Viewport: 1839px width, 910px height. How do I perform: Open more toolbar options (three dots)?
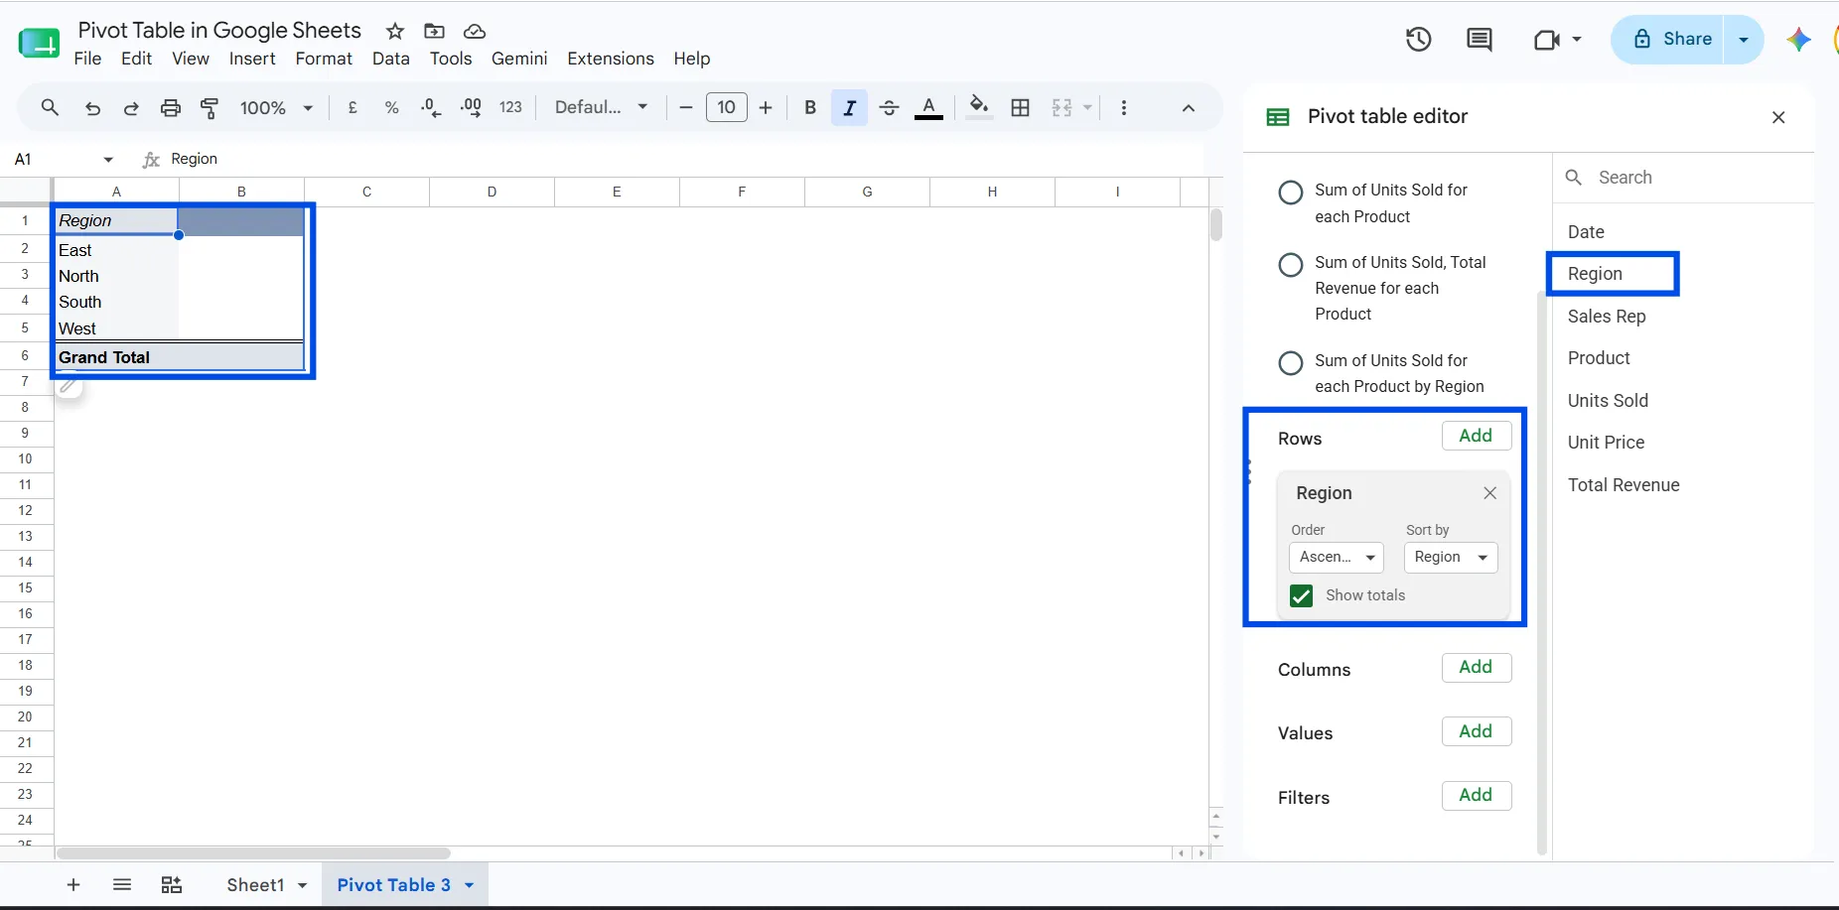point(1123,107)
